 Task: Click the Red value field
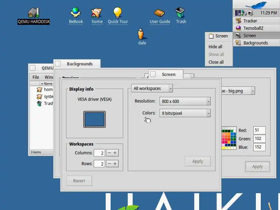tap(259, 130)
